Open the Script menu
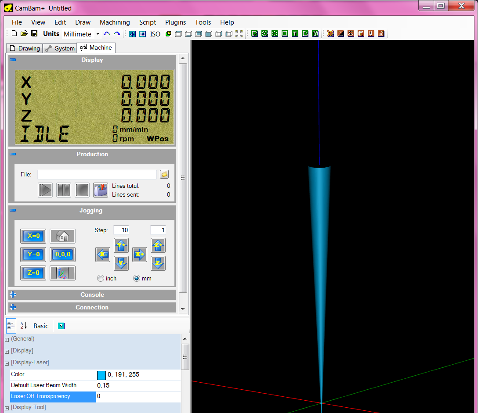Image resolution: width=478 pixels, height=413 pixels. 148,22
